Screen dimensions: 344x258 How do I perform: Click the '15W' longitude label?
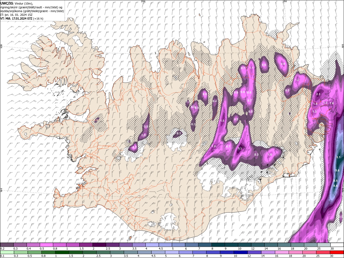(285, 1)
